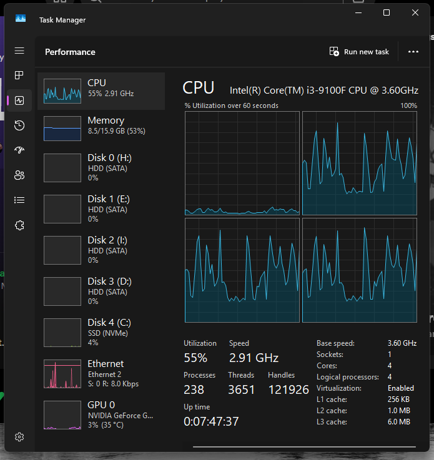Click the Base speed 3.60 GHz value
Viewport: 434px width, 460px height.
[402, 343]
